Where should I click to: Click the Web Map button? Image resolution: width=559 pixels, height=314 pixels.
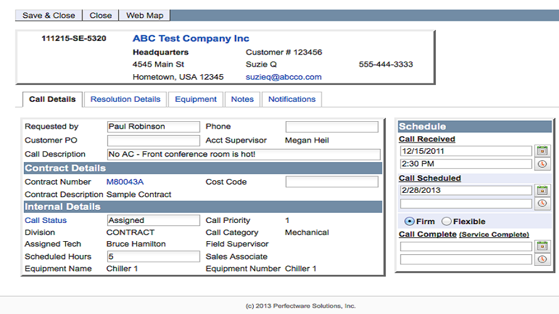[x=144, y=16]
